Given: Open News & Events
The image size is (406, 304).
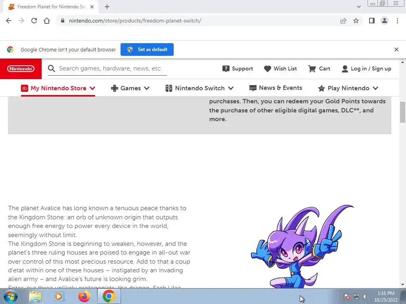Looking at the screenshot, I should tap(276, 88).
